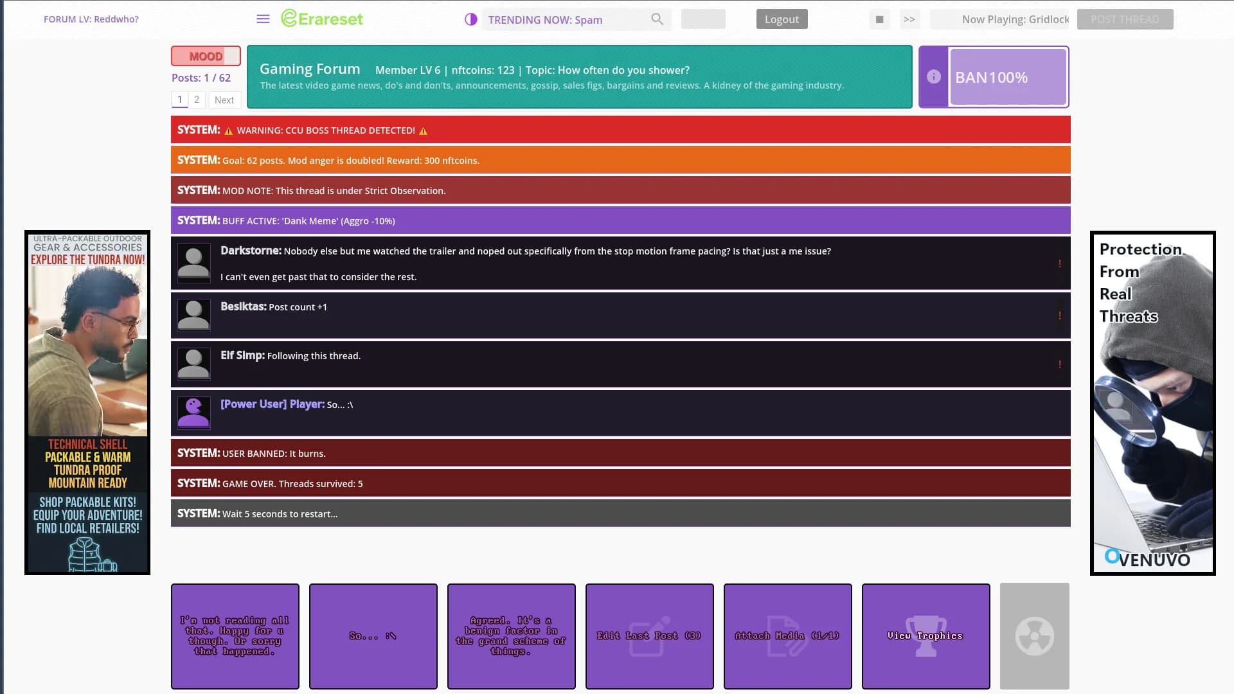
Task: Go to page 2 of posts
Action: point(197,100)
